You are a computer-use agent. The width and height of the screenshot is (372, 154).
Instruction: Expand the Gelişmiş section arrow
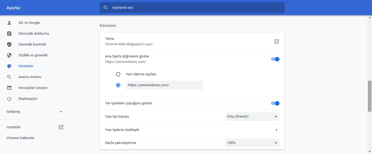coord(61,112)
